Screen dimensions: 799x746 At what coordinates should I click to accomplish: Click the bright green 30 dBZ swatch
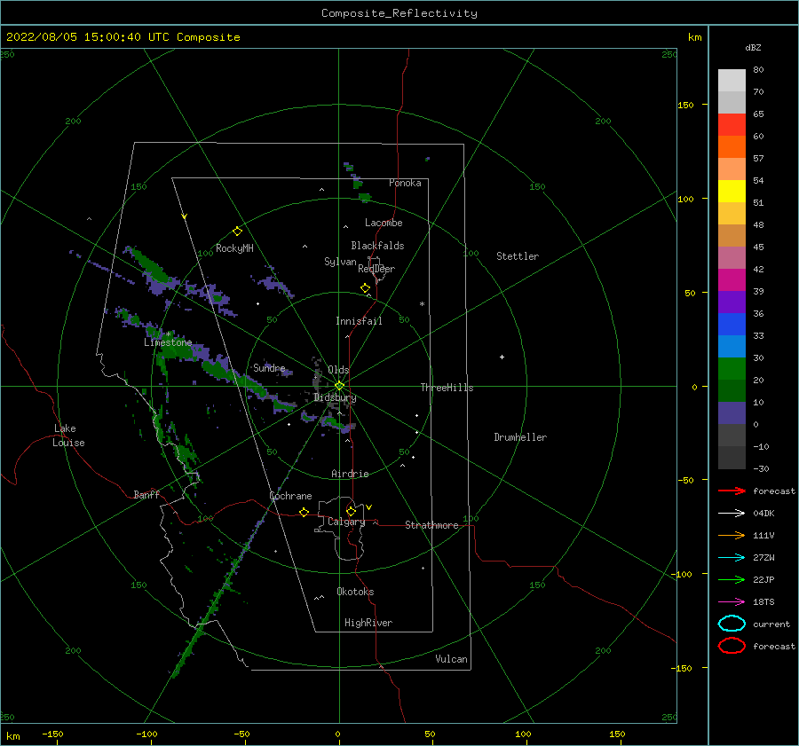732,369
